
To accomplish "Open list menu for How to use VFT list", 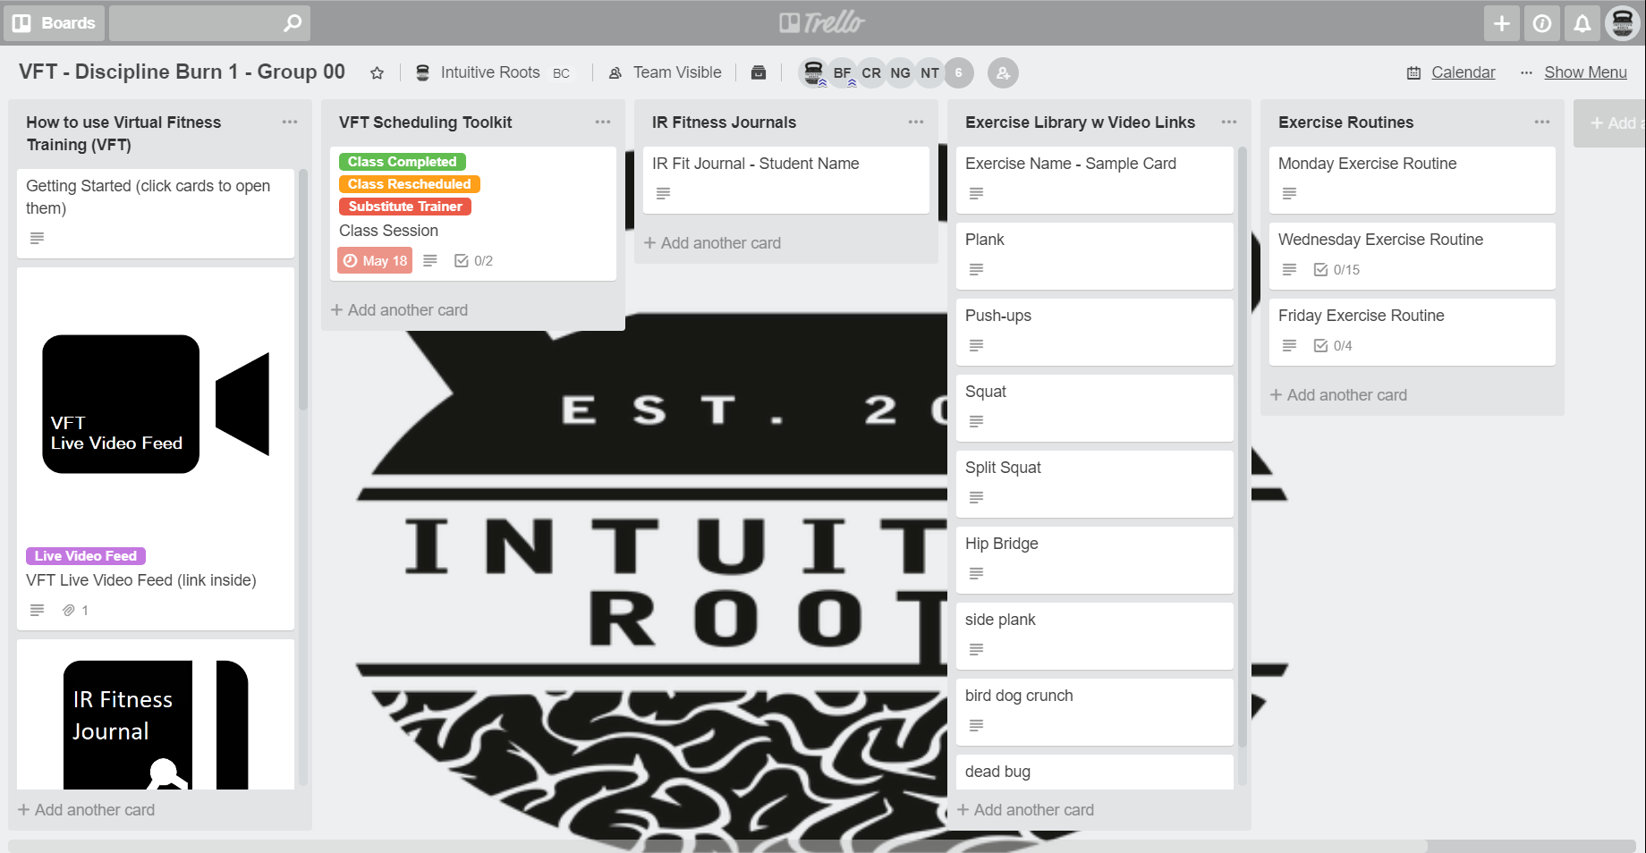I will tap(290, 122).
